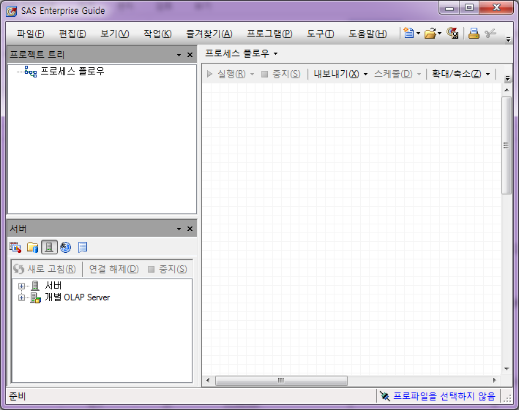Viewport: 519px width, 410px height.
Task: Click the window resize grip in status bar
Action: (507, 398)
